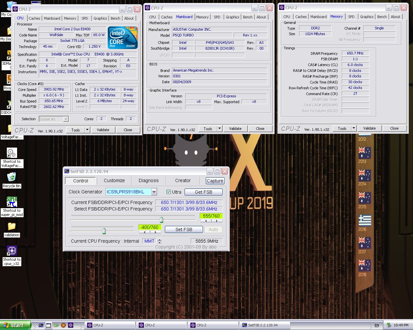Click the EN language indicator in tray

pyautogui.click(x=377, y=325)
